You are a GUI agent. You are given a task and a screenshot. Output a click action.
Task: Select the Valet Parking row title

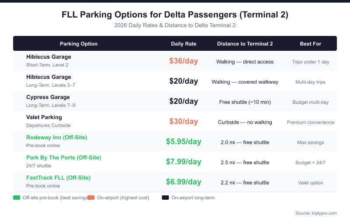point(44,117)
